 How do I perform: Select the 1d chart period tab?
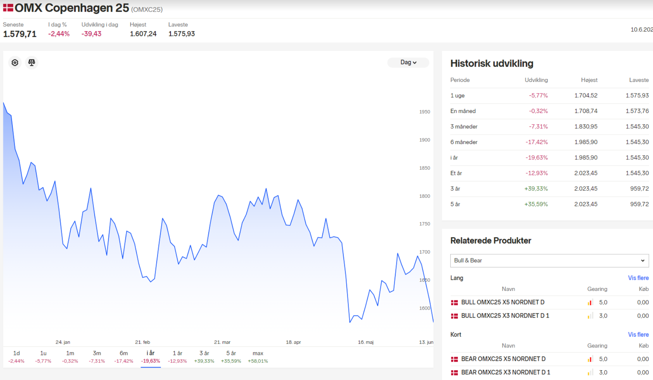[x=16, y=357]
